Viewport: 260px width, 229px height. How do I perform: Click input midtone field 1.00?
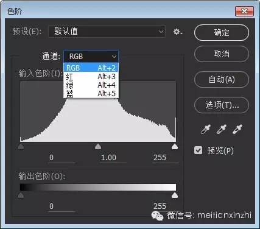pos(113,158)
